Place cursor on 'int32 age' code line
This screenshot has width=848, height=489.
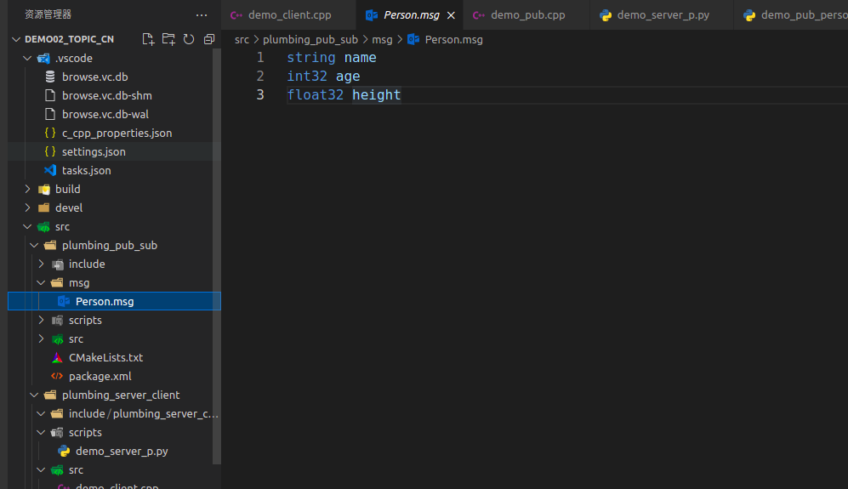pos(323,77)
